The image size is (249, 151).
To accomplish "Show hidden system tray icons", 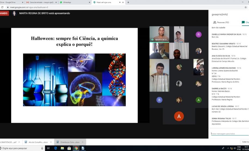I will coord(228,148).
